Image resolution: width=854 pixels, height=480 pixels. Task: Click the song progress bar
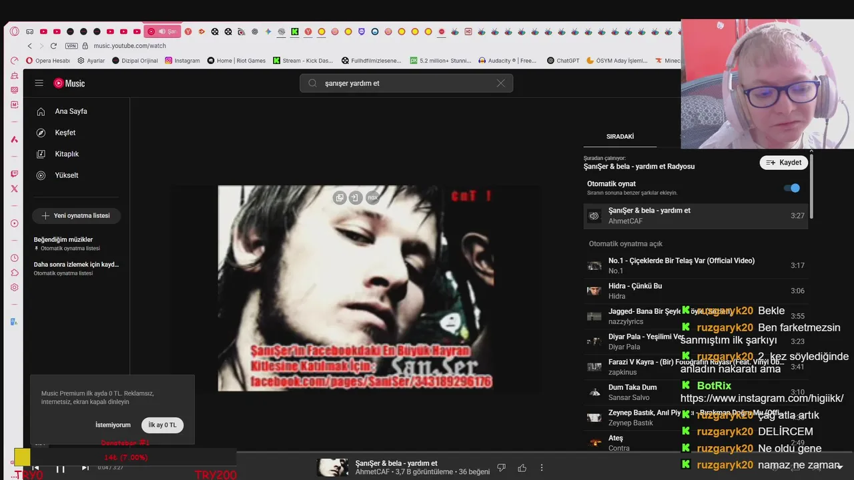click(427, 453)
